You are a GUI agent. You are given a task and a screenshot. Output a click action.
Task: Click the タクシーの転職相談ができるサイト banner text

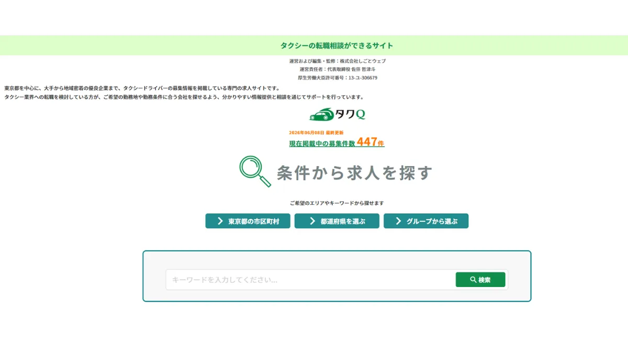pyautogui.click(x=337, y=46)
